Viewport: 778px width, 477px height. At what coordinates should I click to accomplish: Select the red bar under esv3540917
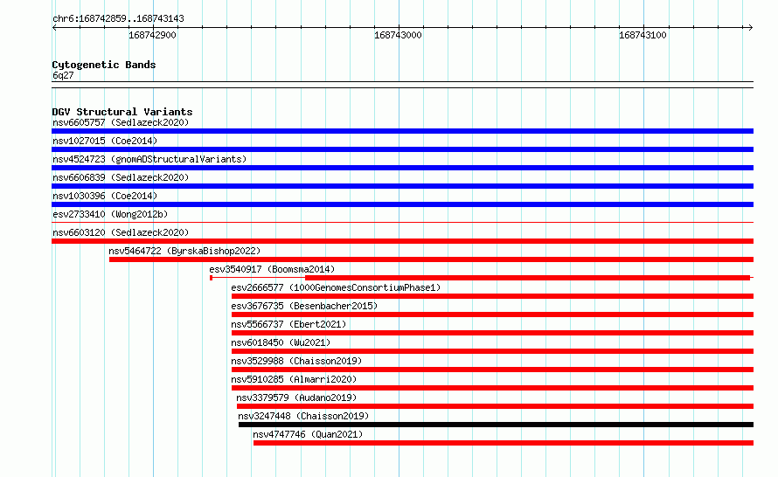527,278
